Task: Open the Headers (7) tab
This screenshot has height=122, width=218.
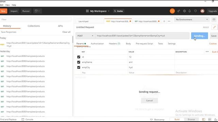Action: (114, 44)
